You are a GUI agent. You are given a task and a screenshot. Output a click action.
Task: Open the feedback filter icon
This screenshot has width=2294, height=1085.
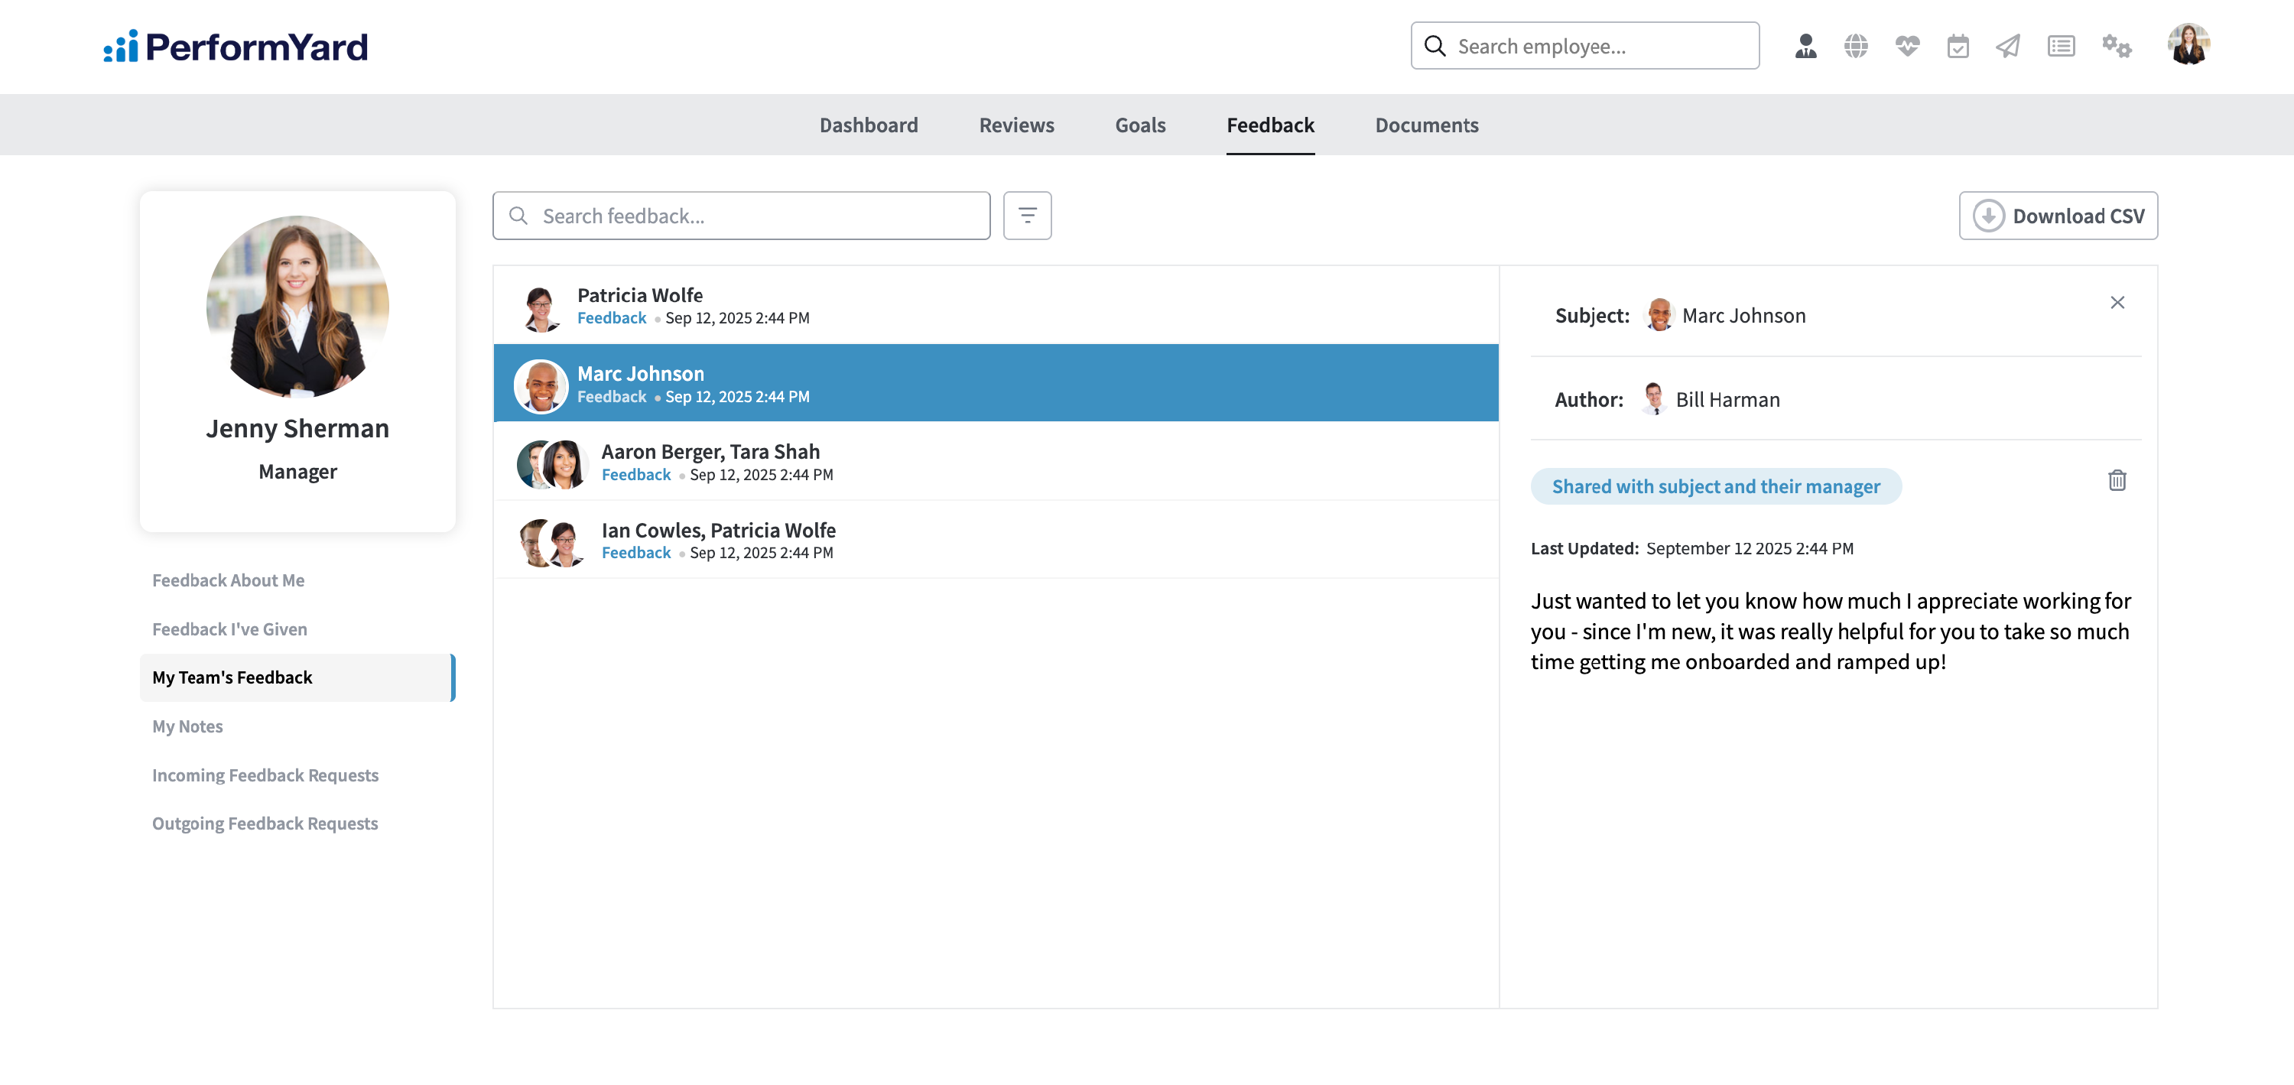(x=1027, y=216)
